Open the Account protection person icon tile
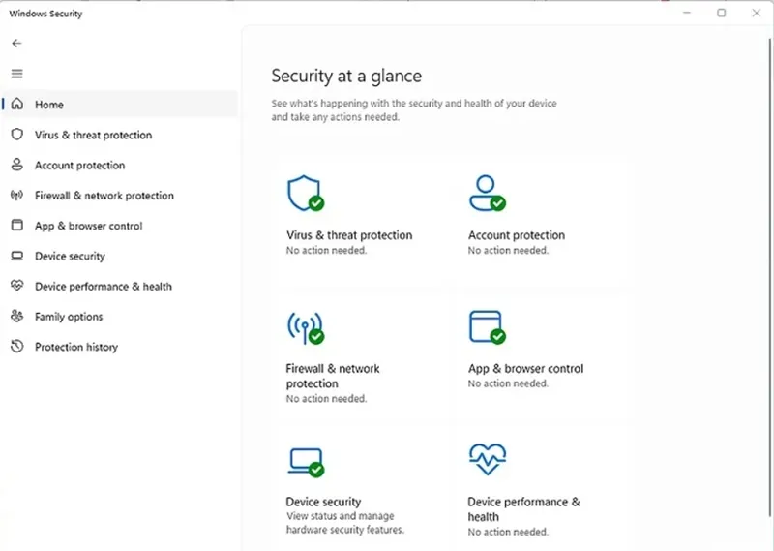Image resolution: width=774 pixels, height=551 pixels. point(486,194)
